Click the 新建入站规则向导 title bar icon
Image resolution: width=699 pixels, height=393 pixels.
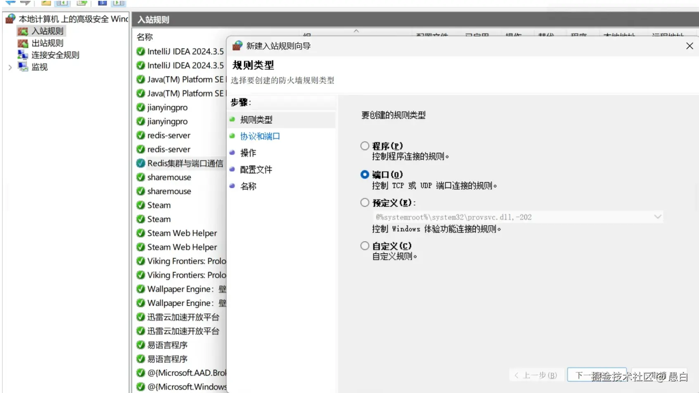tap(237, 46)
